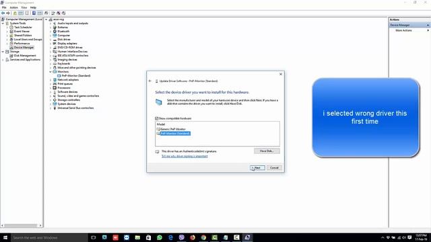Click the Bluetooth device icon
This screenshot has height=242, width=431.
(55, 32)
